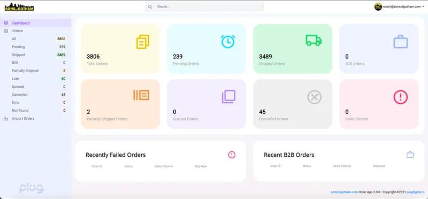
Task: Click the Import Orders sidebar icon
Action: tap(6, 118)
